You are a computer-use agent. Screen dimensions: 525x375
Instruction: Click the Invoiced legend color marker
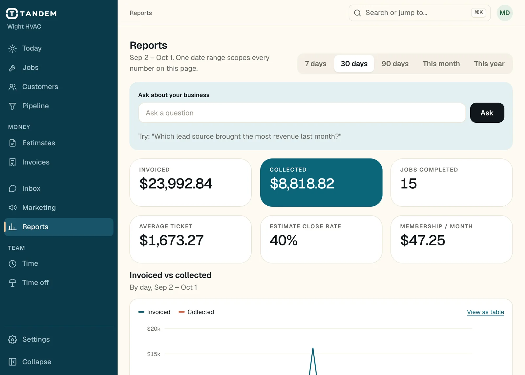point(141,312)
